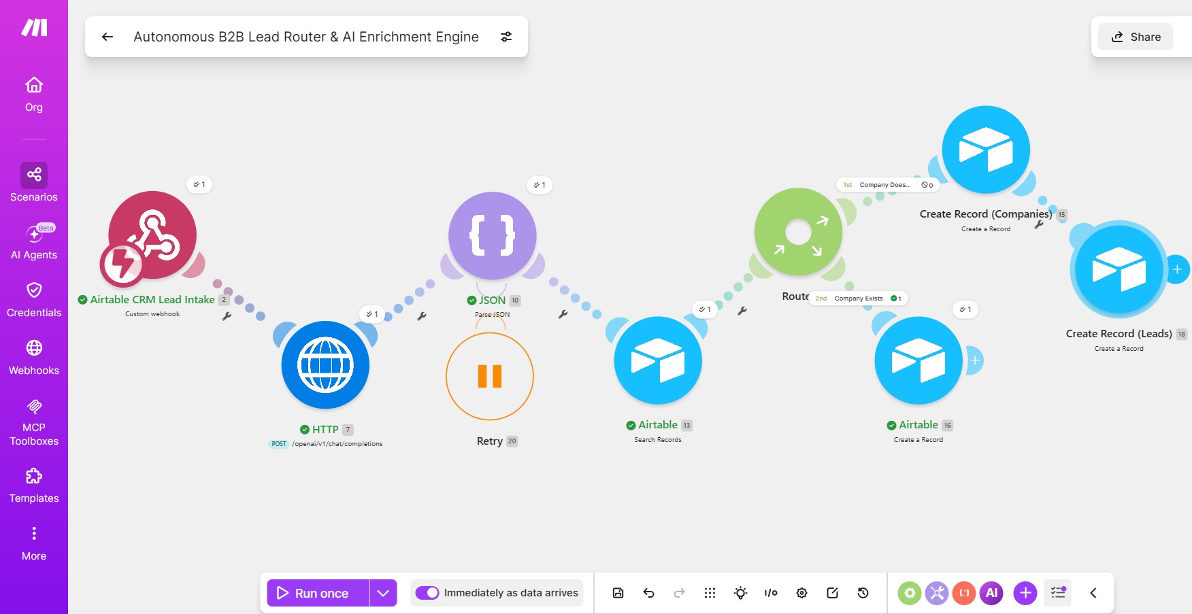Click the 'Custom webhook' subtitle text
The width and height of the screenshot is (1192, 614).
point(152,314)
